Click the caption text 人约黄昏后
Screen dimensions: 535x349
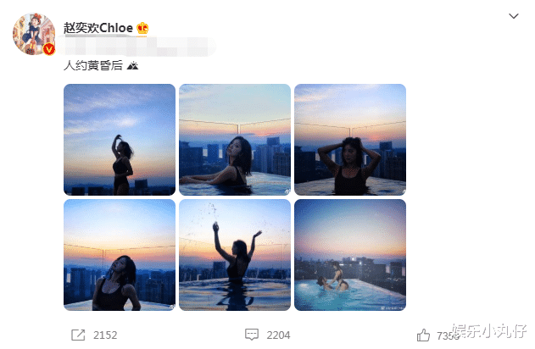(x=93, y=65)
